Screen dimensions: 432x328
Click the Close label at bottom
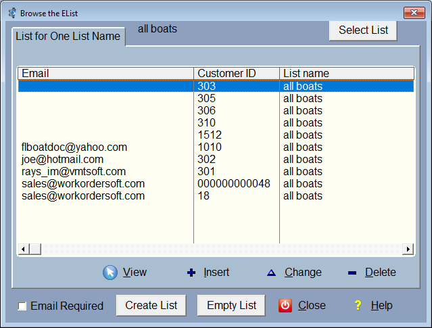[x=312, y=306]
